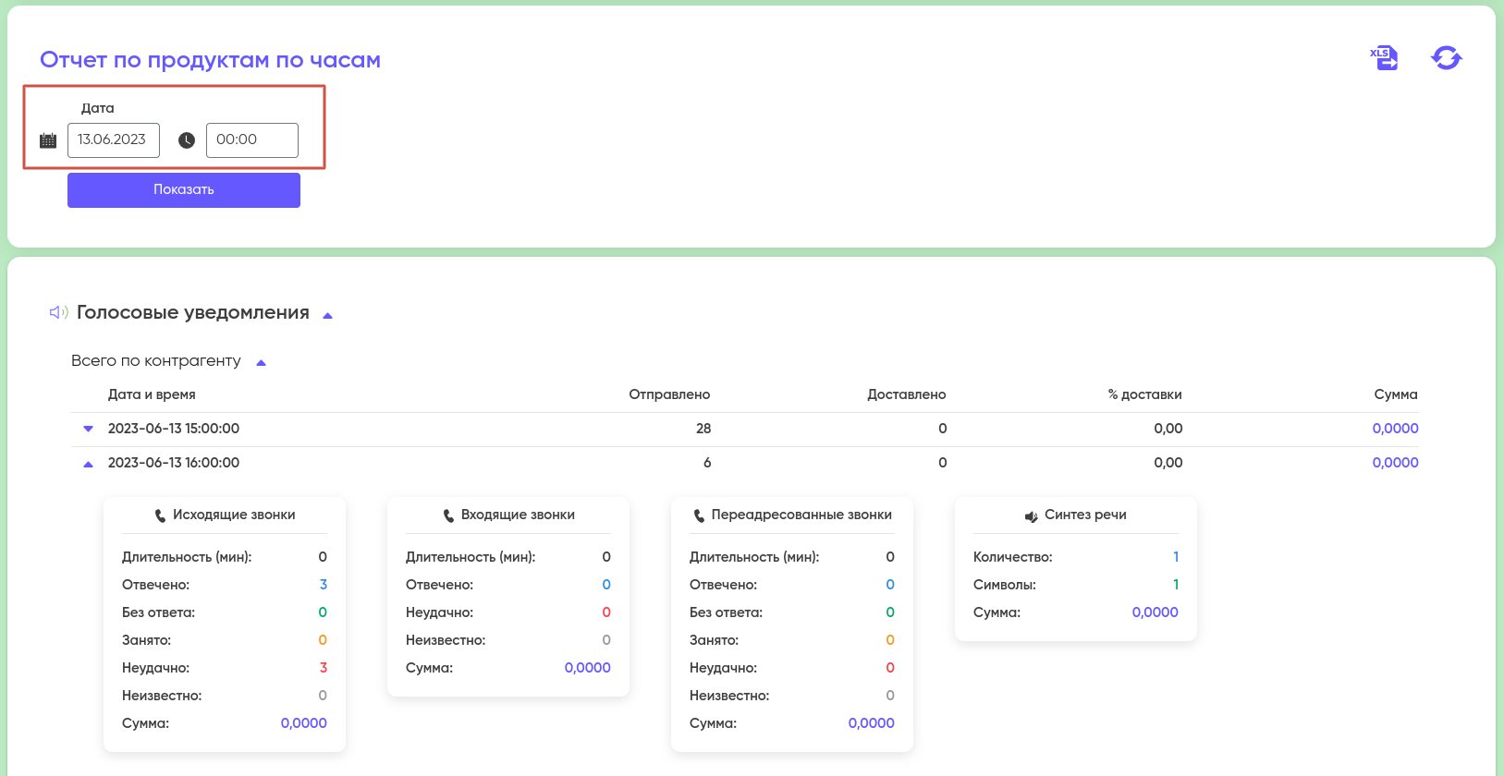Collapse the Голосовые уведомления section
This screenshot has height=776, width=1504.
tap(327, 316)
